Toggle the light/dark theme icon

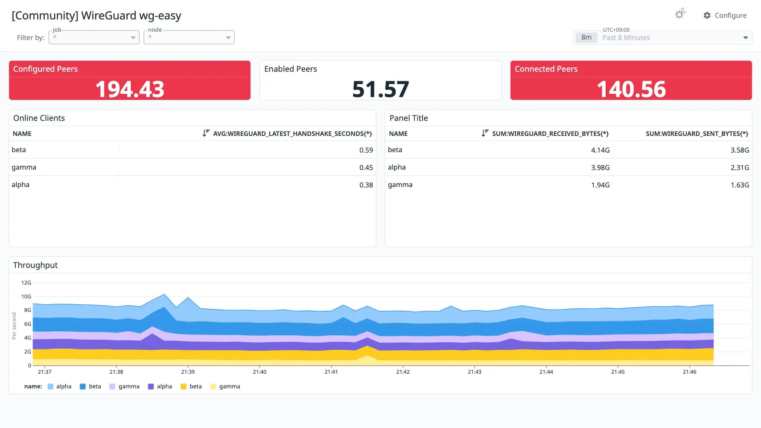[x=680, y=14]
